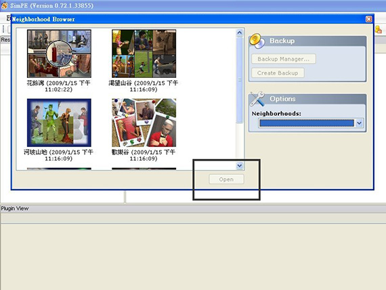Open the Backup Manager
Screen dimensions: 386x290
(283, 59)
